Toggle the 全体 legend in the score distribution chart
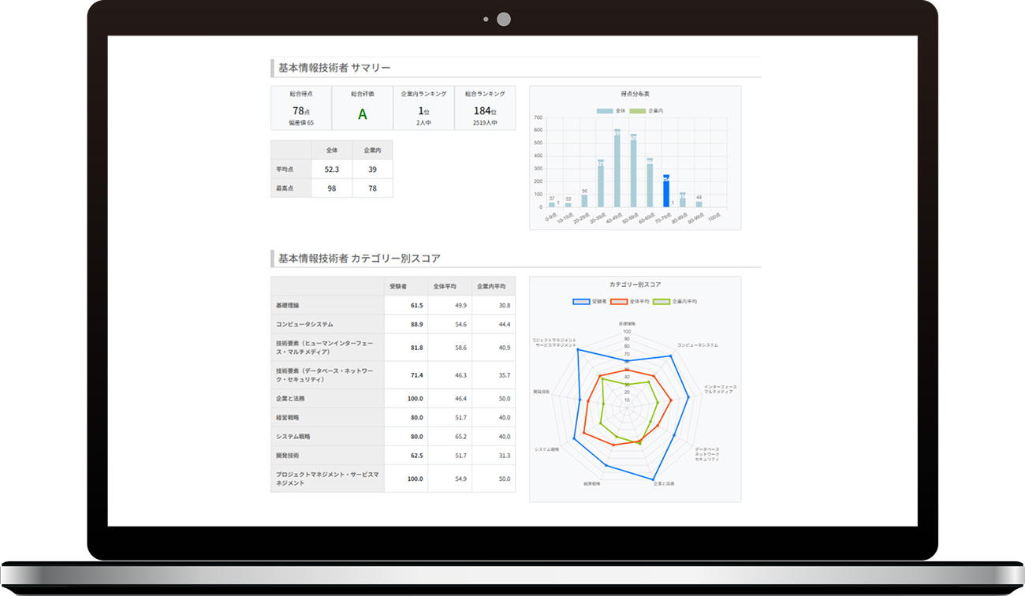Screen dimensions: 1025x596 click(611, 111)
